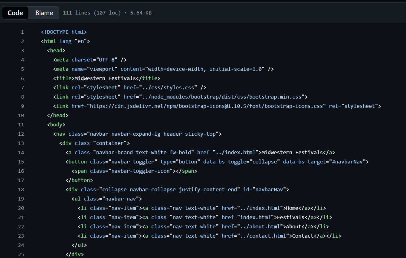Select line number 24

(21, 245)
